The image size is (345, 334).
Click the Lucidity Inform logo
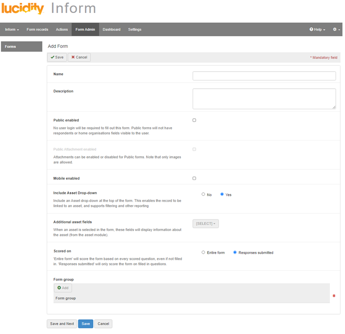pos(48,8)
